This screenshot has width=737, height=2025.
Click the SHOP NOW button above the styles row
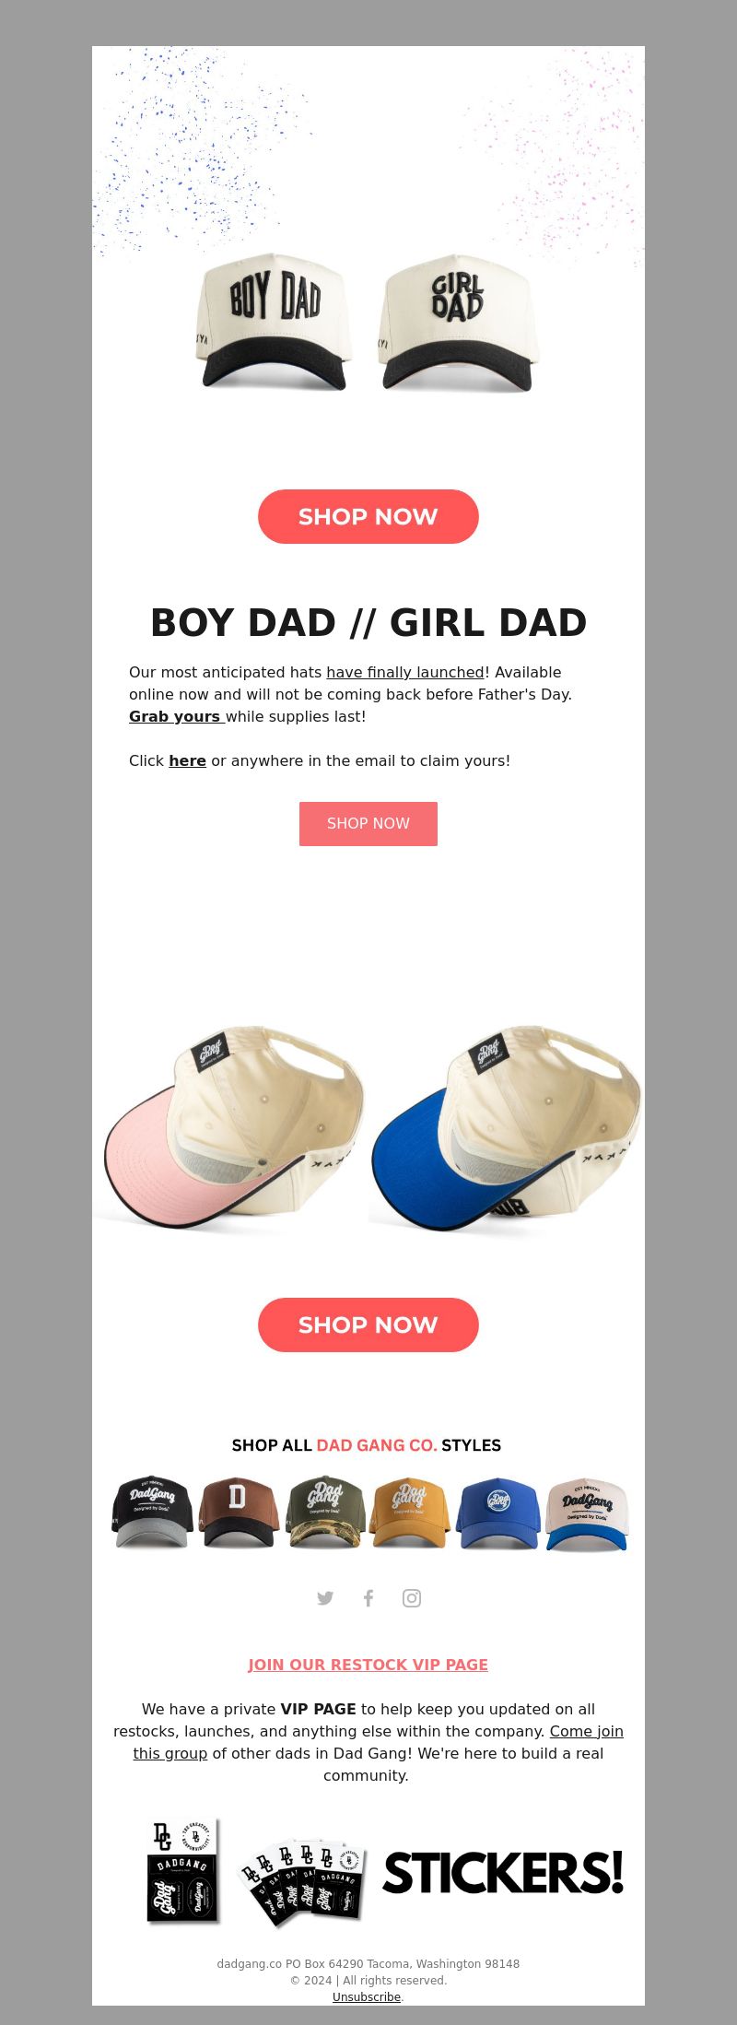click(x=368, y=1324)
